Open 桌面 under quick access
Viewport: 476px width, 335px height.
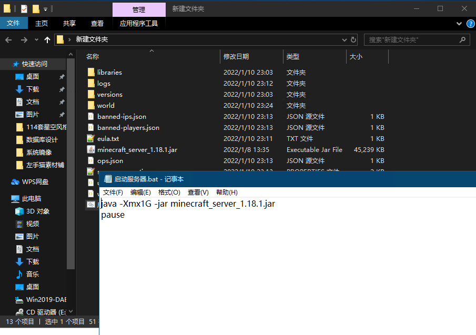pyautogui.click(x=32, y=76)
